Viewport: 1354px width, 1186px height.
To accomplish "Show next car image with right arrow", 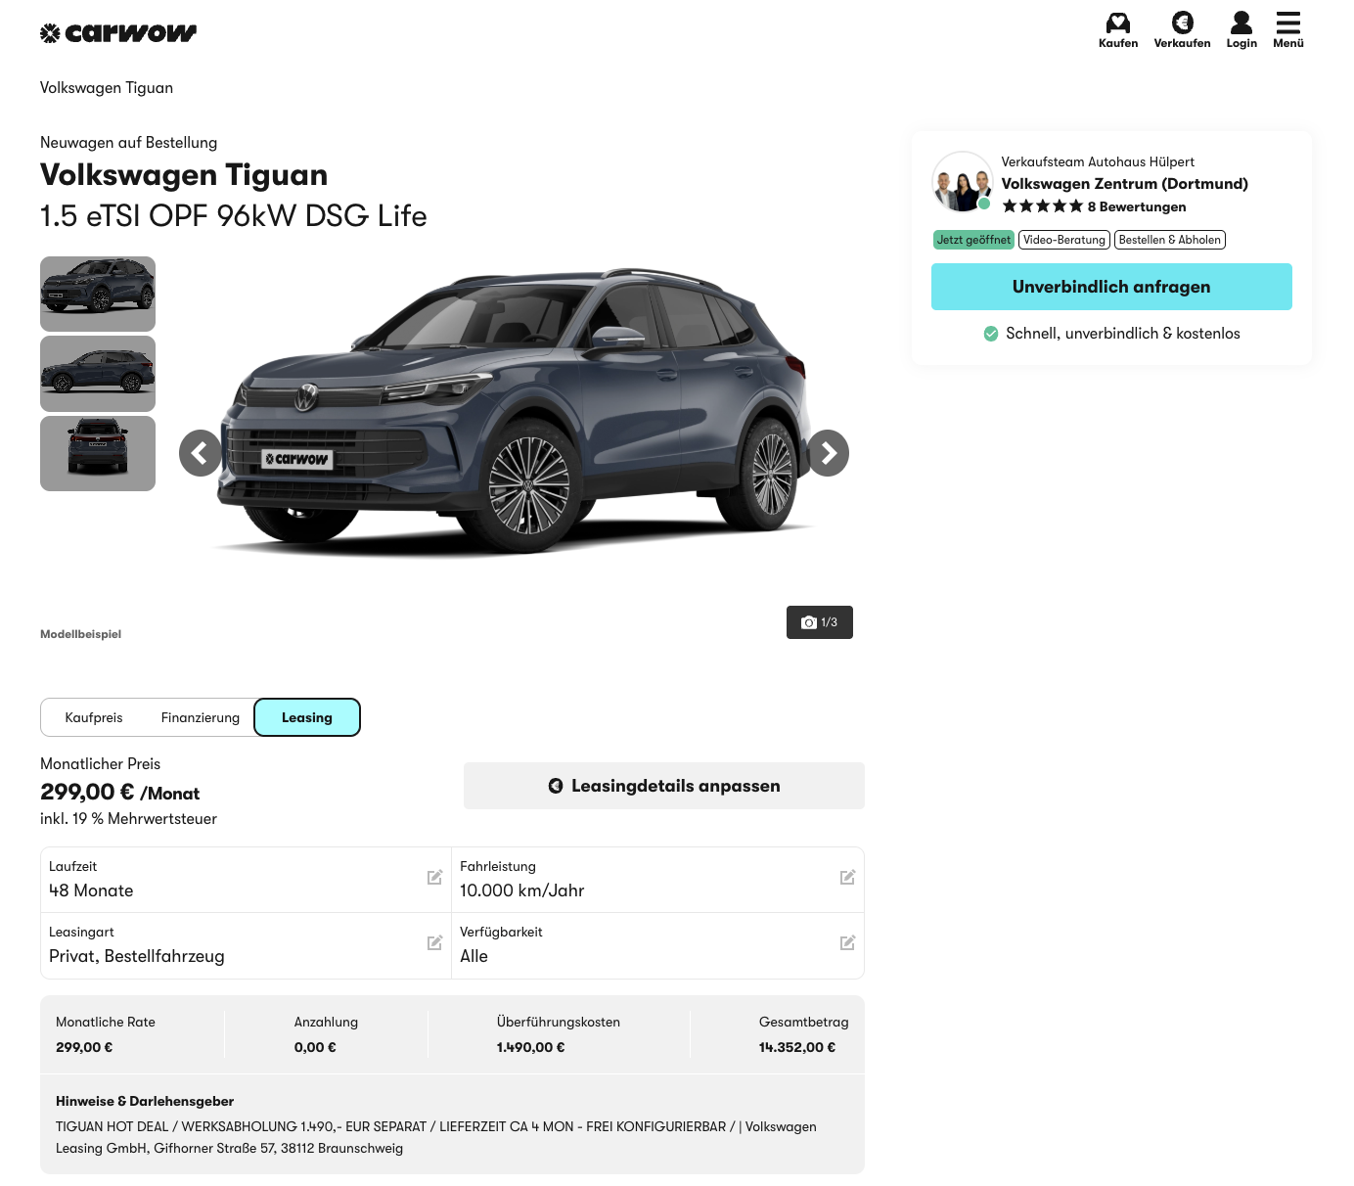I will point(828,453).
